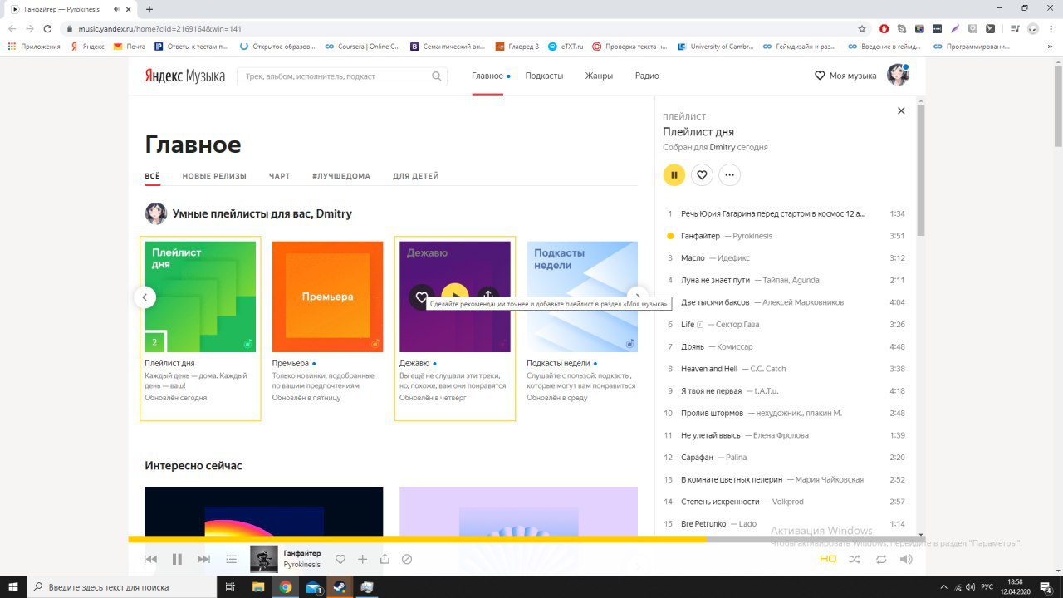Bookmark this page with the star icon
This screenshot has width=1063, height=598.
[x=862, y=28]
